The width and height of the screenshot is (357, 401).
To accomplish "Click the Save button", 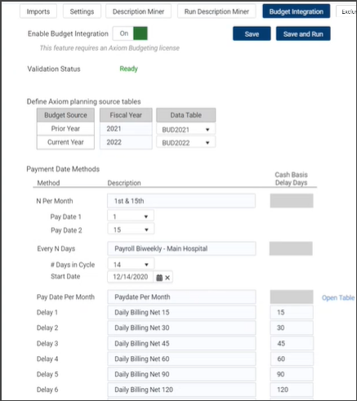I will [252, 33].
